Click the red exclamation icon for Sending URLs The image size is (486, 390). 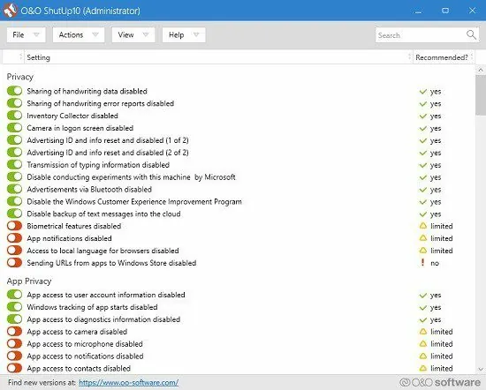pyautogui.click(x=422, y=262)
